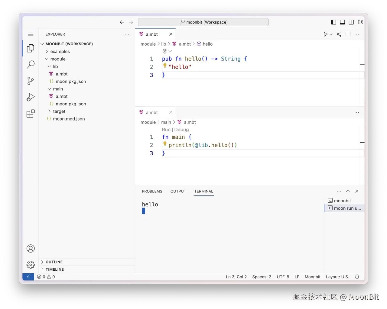387x309 pixels.
Task: Go back with the left arrow
Action: coord(122,22)
